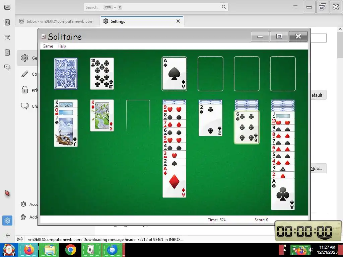Viewport: 343px width, 257px height.
Task: Select the General settings gear category
Action: [25, 58]
